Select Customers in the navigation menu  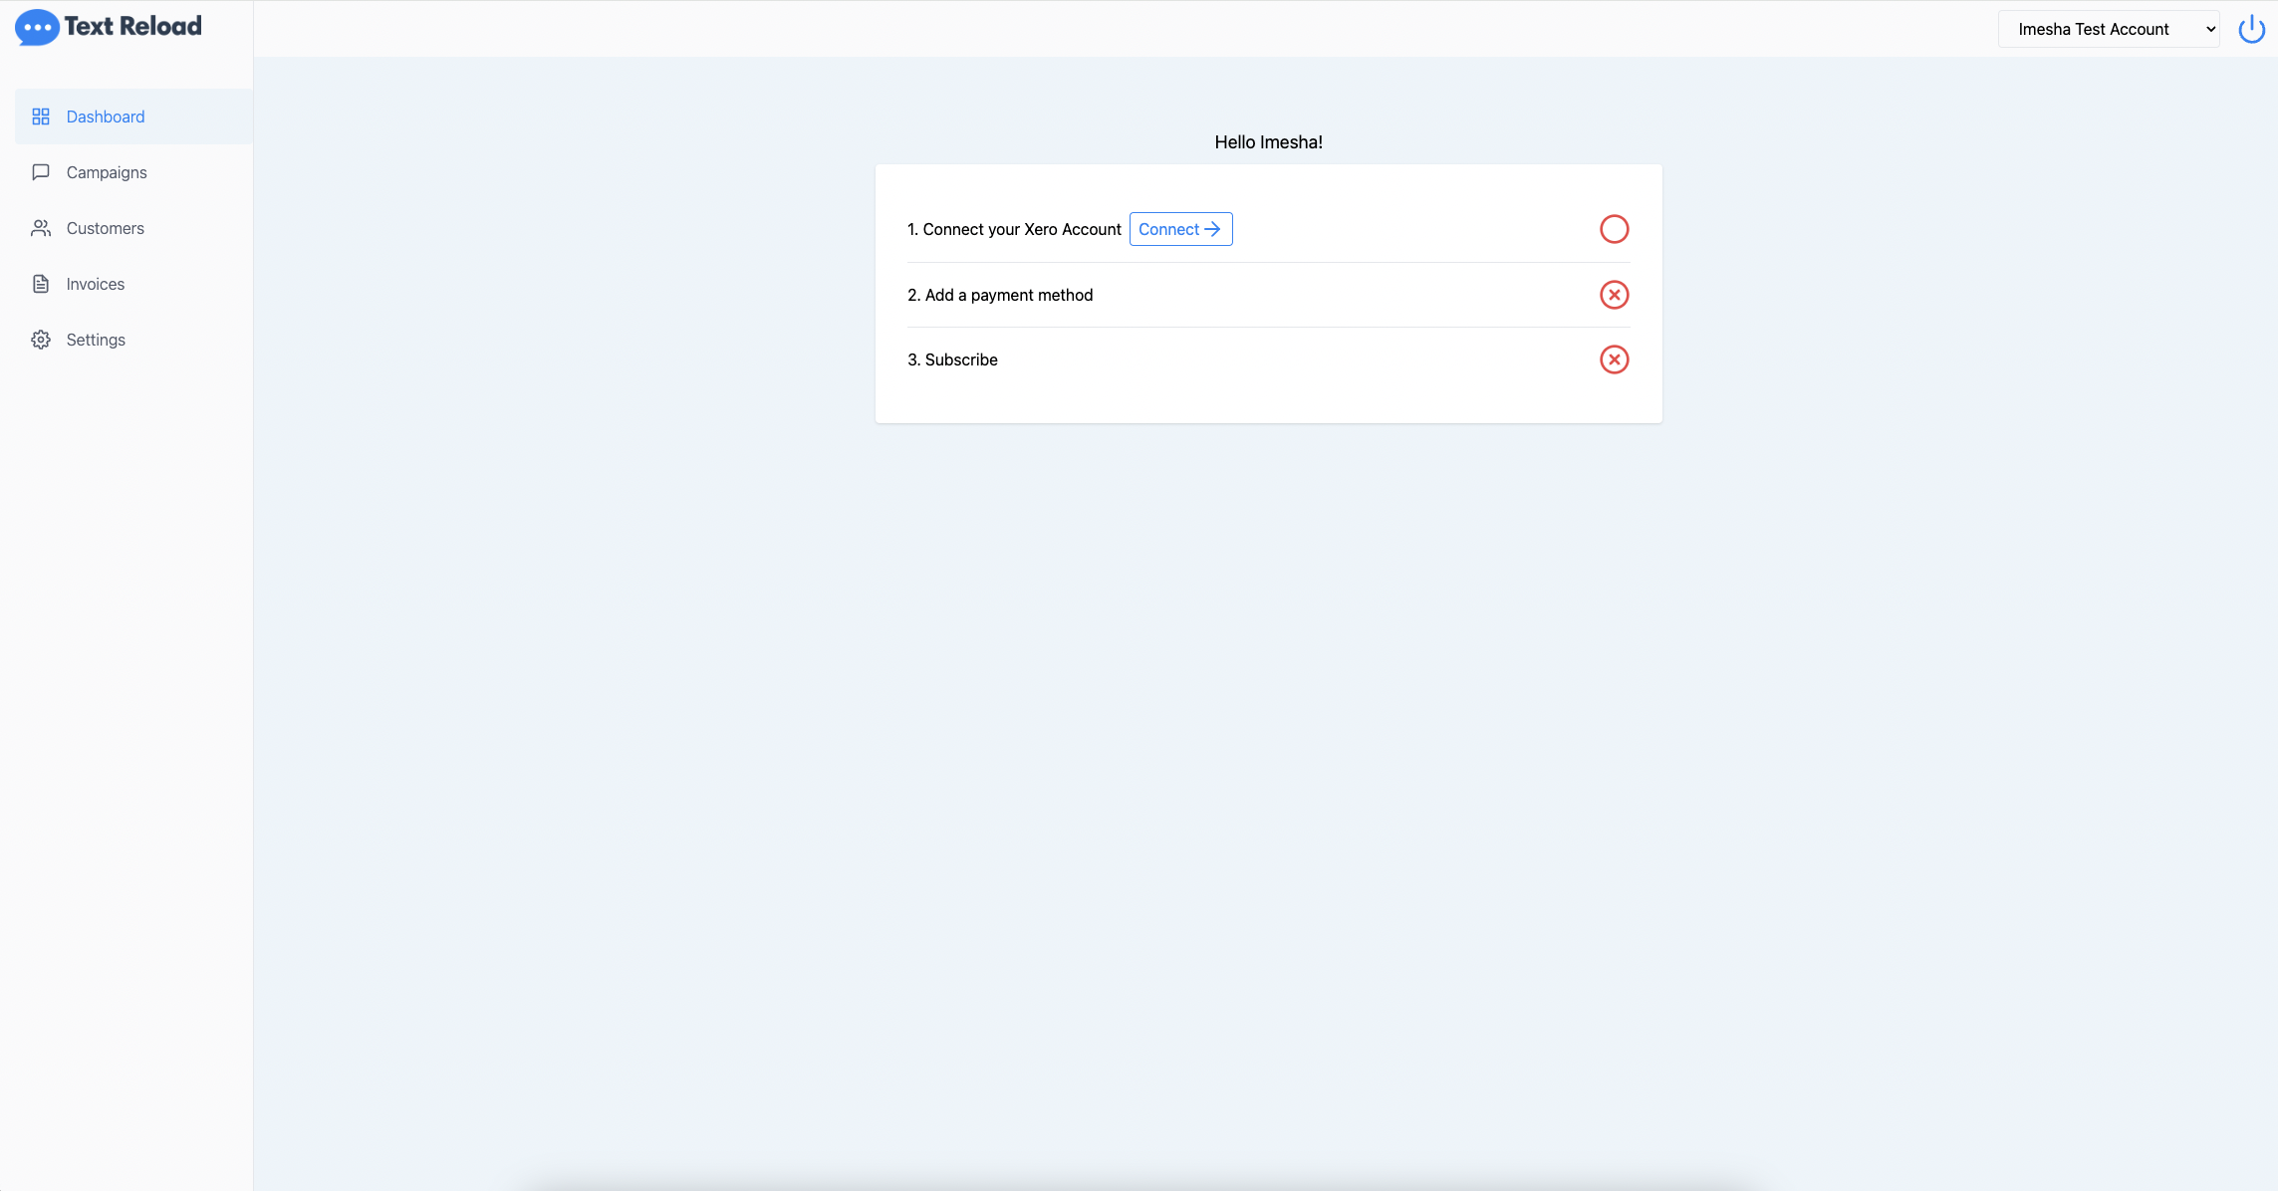coord(105,228)
